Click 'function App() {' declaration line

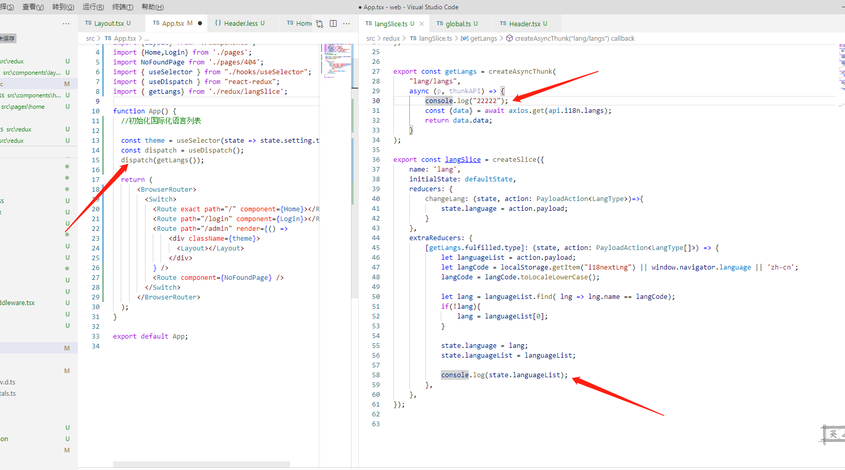pos(145,111)
